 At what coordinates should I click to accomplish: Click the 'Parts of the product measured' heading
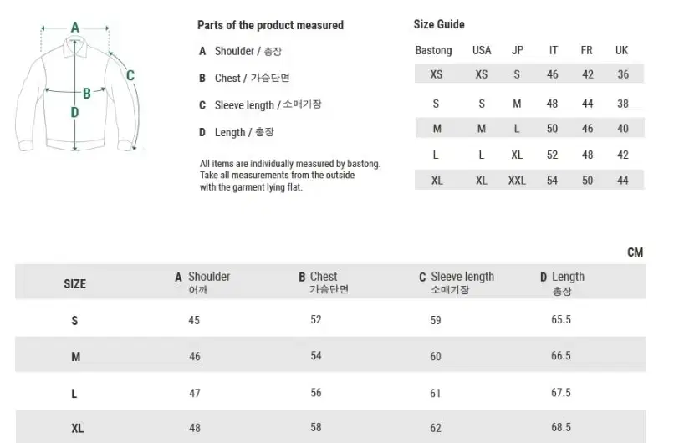coord(270,25)
